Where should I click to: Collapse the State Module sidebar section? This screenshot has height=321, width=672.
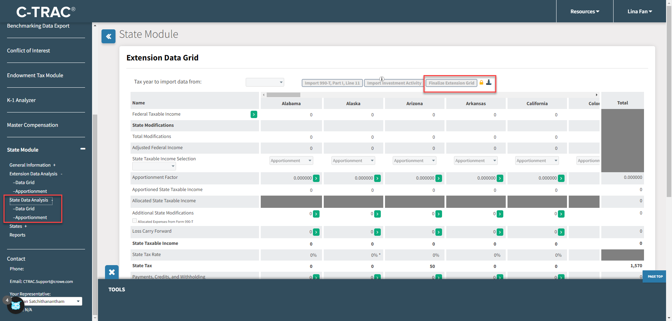(83, 149)
